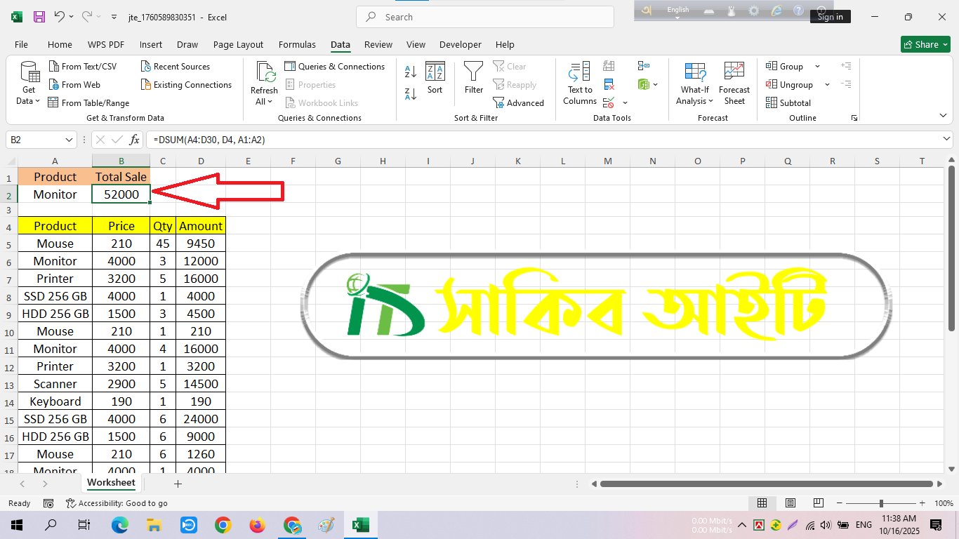
Task: Switch to Page Layout view in status bar
Action: tap(791, 503)
